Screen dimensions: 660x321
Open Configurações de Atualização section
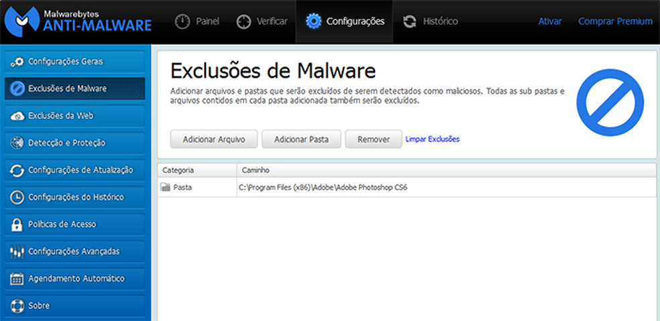tap(75, 170)
